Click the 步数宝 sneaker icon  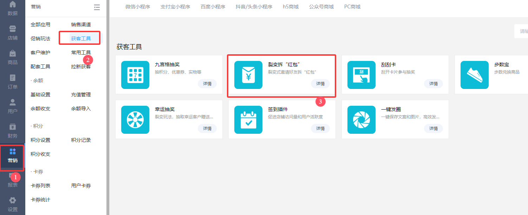click(475, 75)
